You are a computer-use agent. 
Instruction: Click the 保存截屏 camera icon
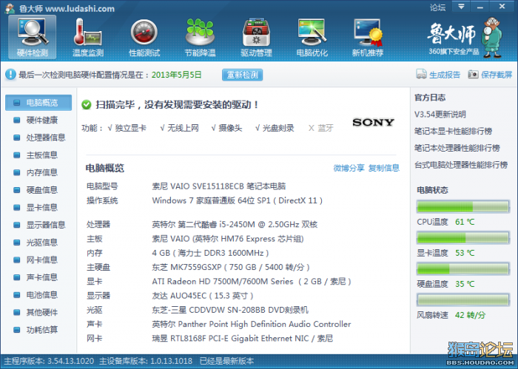coord(473,75)
